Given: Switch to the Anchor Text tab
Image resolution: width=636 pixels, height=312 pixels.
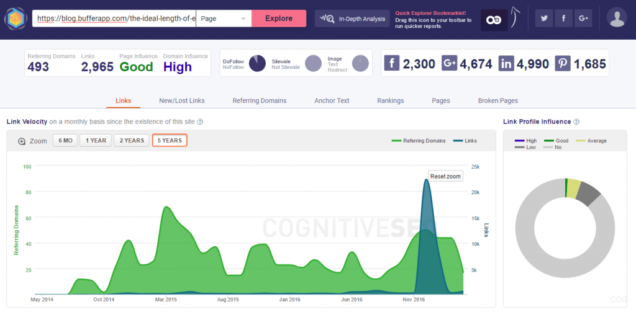Looking at the screenshot, I should click(332, 100).
